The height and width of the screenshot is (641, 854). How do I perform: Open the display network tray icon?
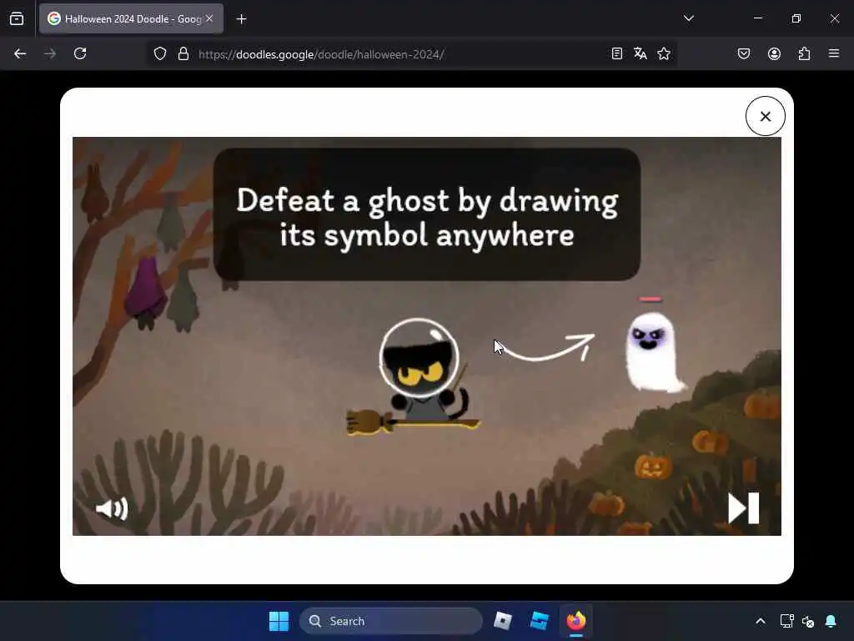(786, 621)
